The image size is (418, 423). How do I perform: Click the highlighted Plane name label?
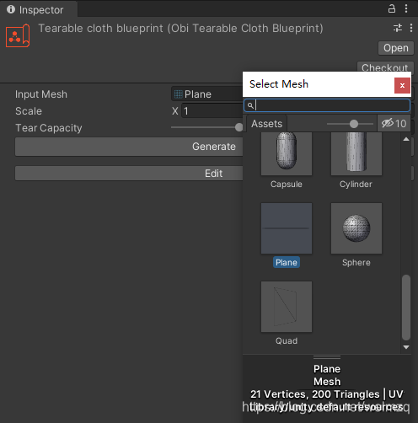(287, 262)
